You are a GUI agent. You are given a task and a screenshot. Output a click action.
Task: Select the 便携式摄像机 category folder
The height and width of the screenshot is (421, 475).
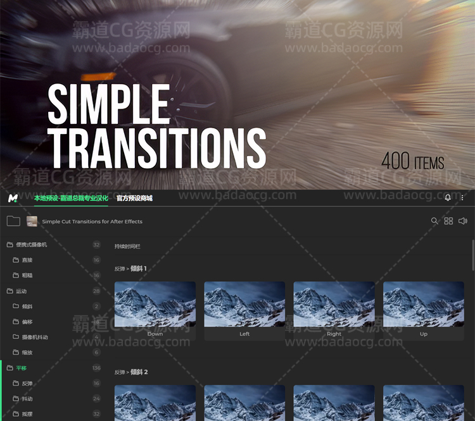pyautogui.click(x=31, y=245)
